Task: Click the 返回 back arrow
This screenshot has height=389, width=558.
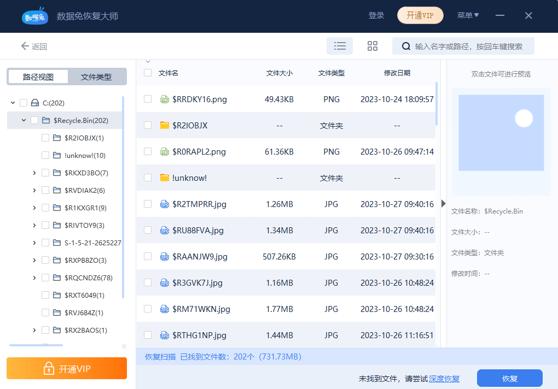Action: 26,46
